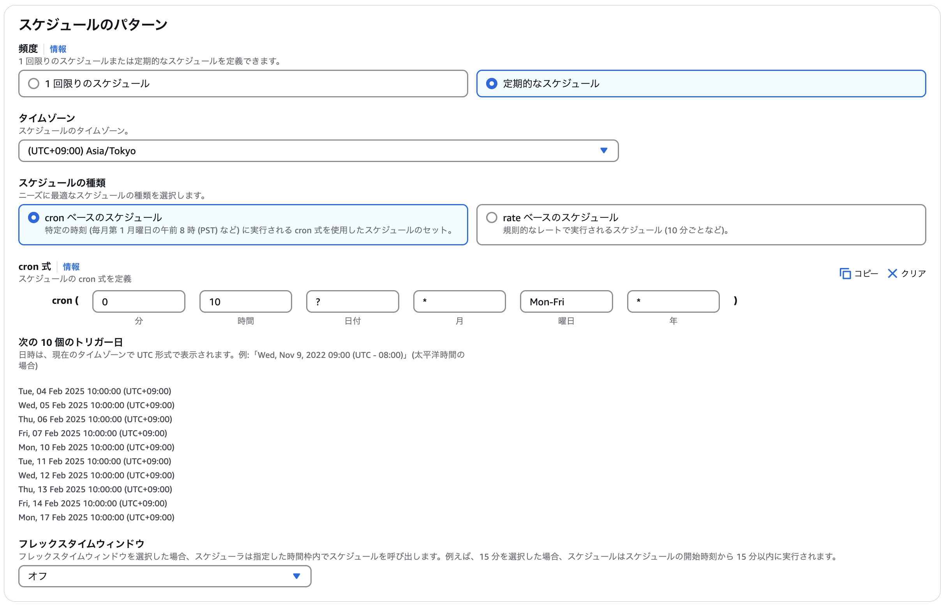
Task: Click trigger date Fri, 14 Feb 2025
Action: point(93,503)
